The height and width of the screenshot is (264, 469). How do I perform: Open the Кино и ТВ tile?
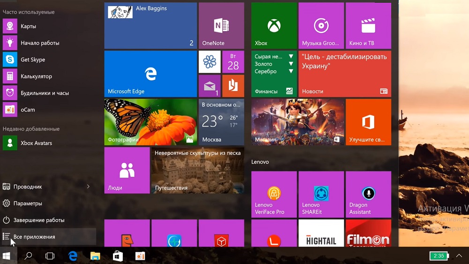[368, 25]
